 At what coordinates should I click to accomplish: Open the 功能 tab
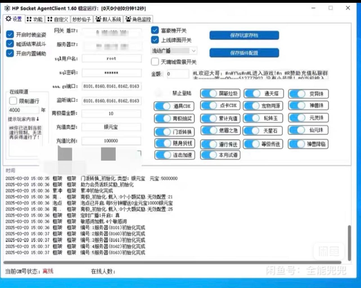(34, 19)
